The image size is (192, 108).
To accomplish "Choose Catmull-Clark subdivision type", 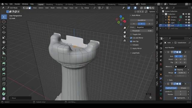I will [171, 88].
